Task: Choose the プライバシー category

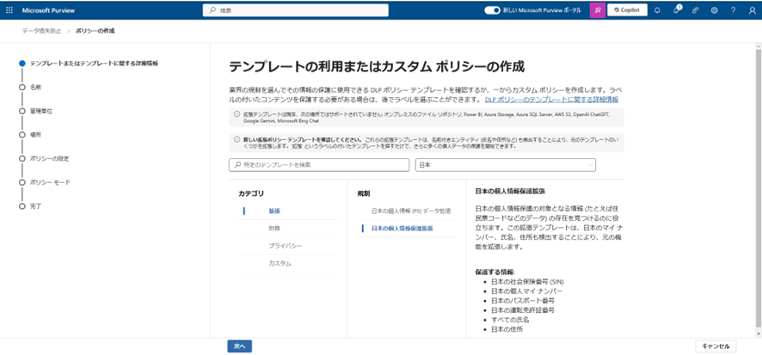Action: click(x=283, y=246)
